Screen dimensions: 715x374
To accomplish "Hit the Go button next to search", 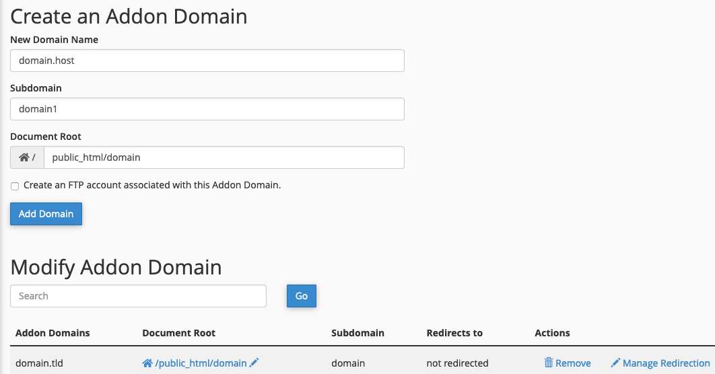I will point(301,296).
